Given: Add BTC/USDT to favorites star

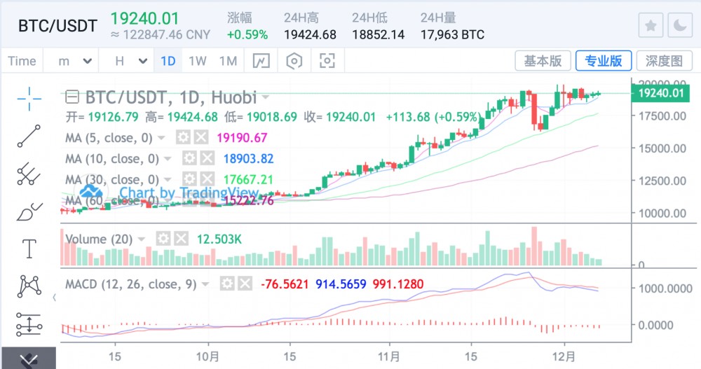Looking at the screenshot, I should click(651, 25).
